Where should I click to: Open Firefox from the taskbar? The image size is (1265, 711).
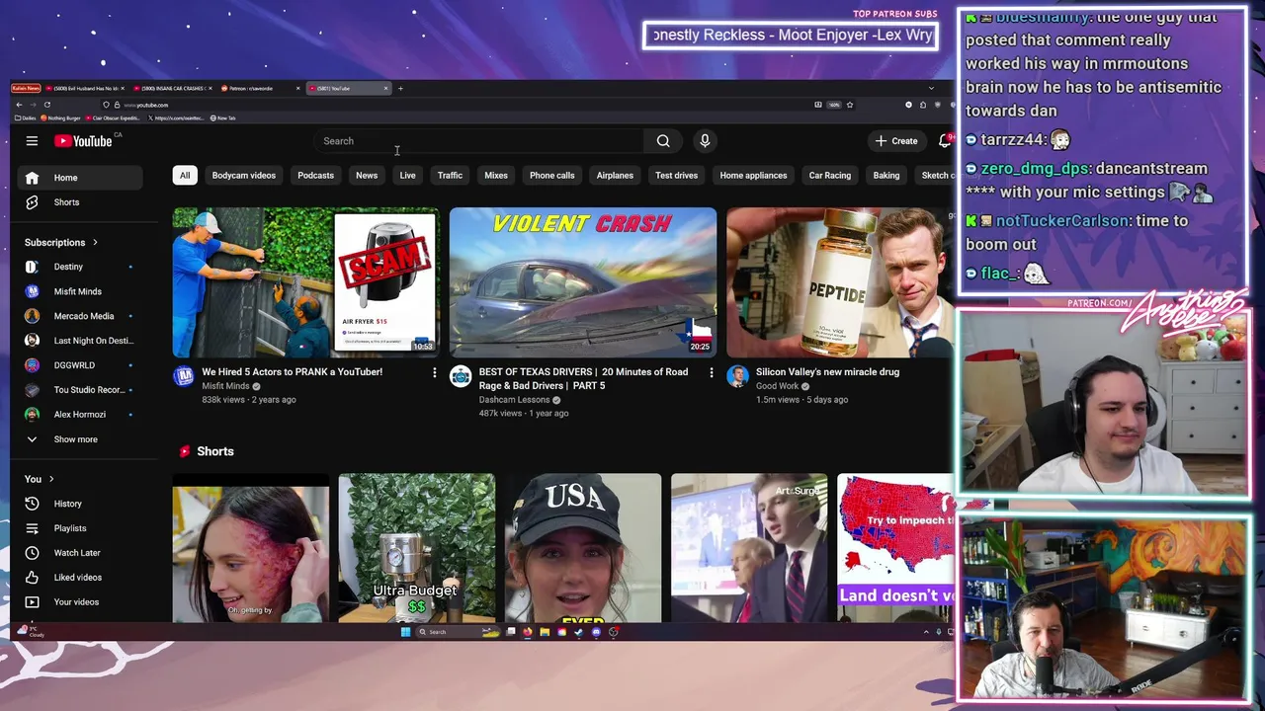528,632
